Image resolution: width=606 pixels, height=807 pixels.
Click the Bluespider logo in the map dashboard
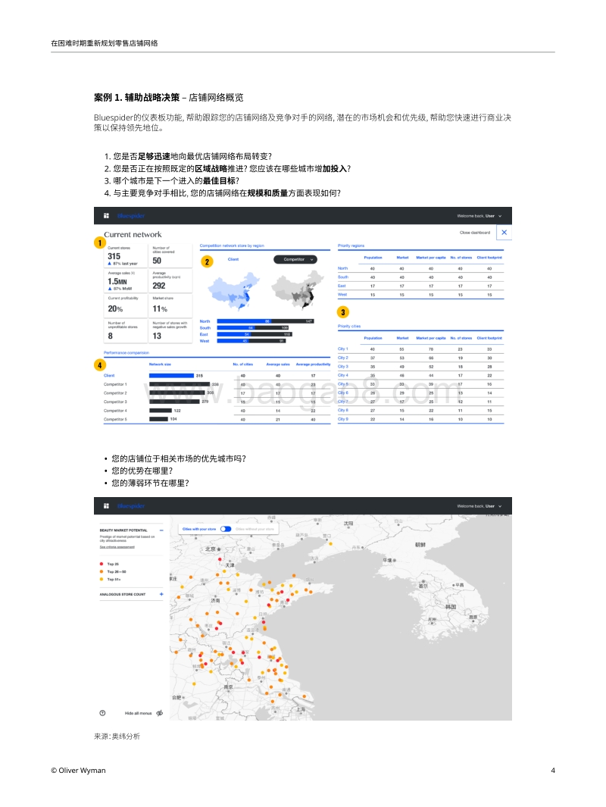pos(130,506)
